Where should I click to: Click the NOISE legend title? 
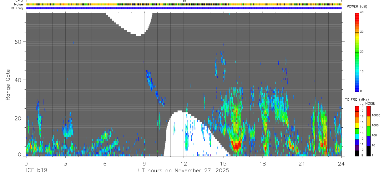pos(370,103)
